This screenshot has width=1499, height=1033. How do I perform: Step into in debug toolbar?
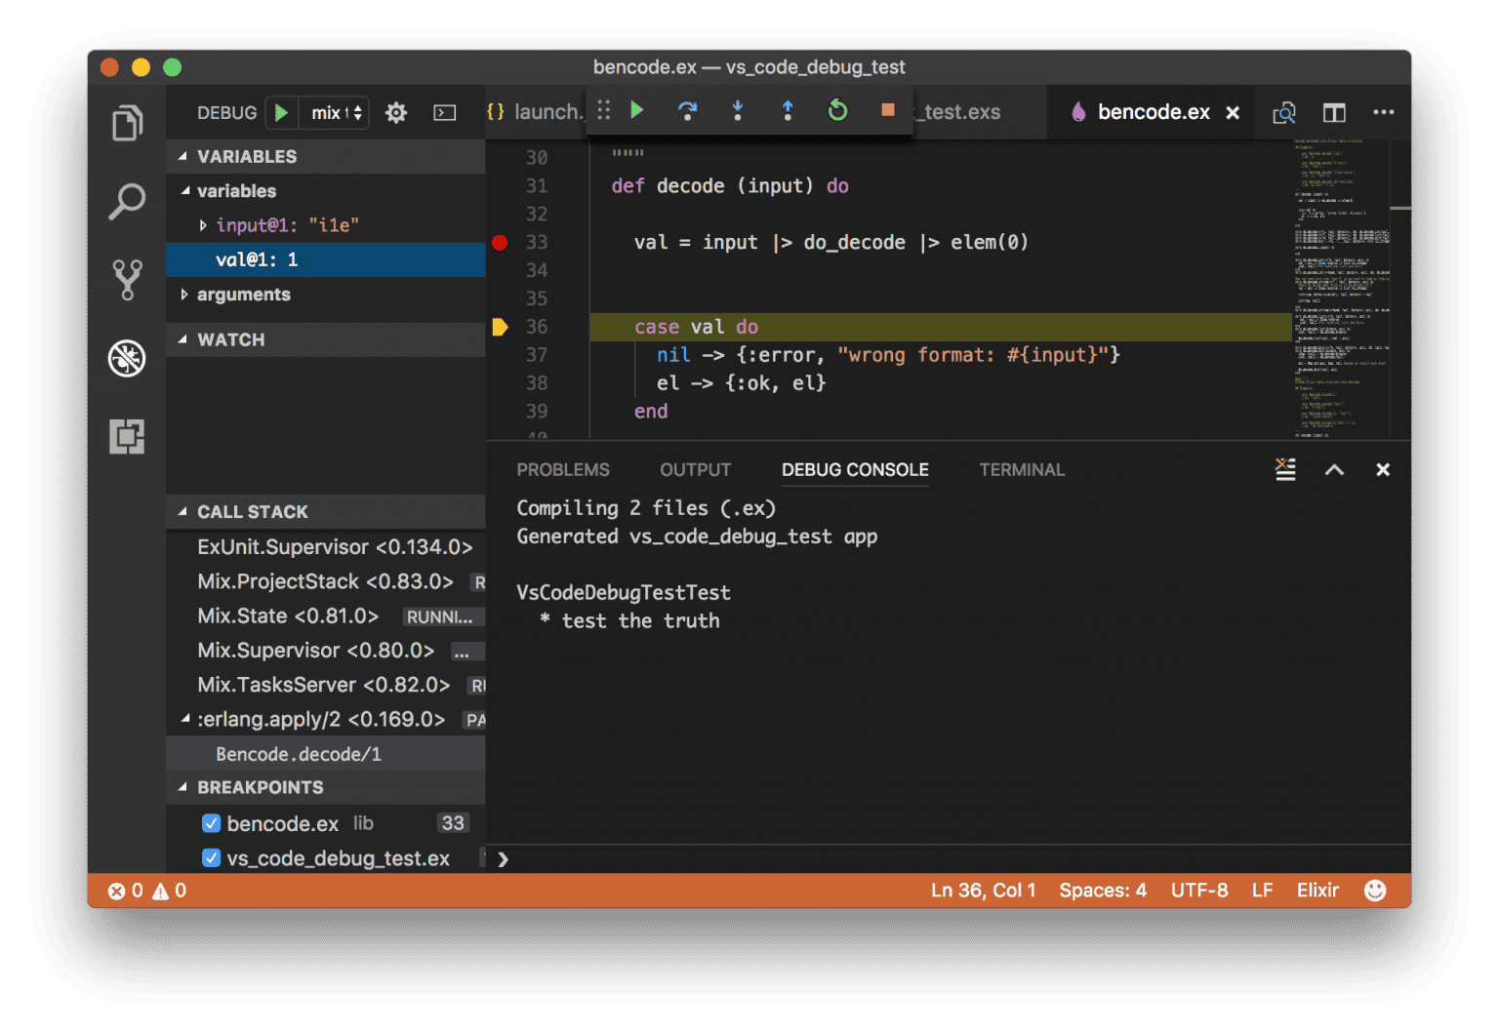coord(738,110)
